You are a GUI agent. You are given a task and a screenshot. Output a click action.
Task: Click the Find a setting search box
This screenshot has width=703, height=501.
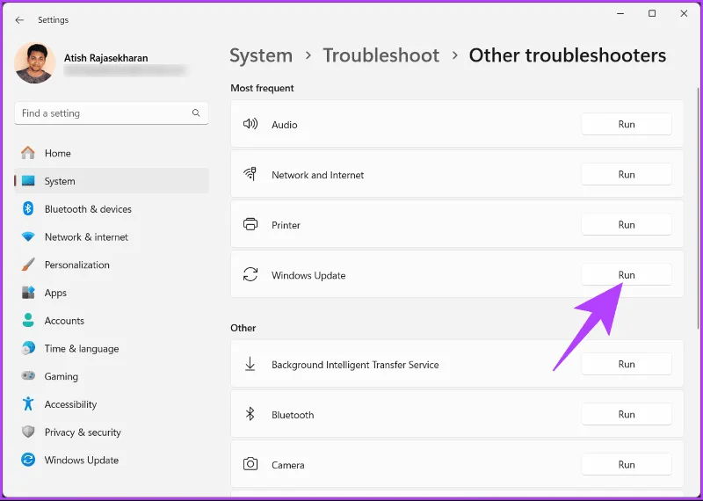coord(112,113)
